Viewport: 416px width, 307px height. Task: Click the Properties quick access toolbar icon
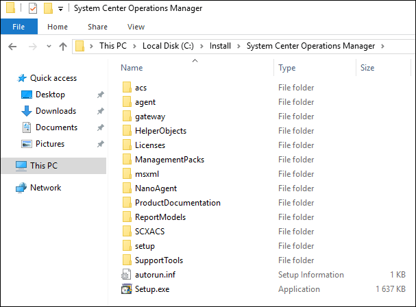coord(33,8)
